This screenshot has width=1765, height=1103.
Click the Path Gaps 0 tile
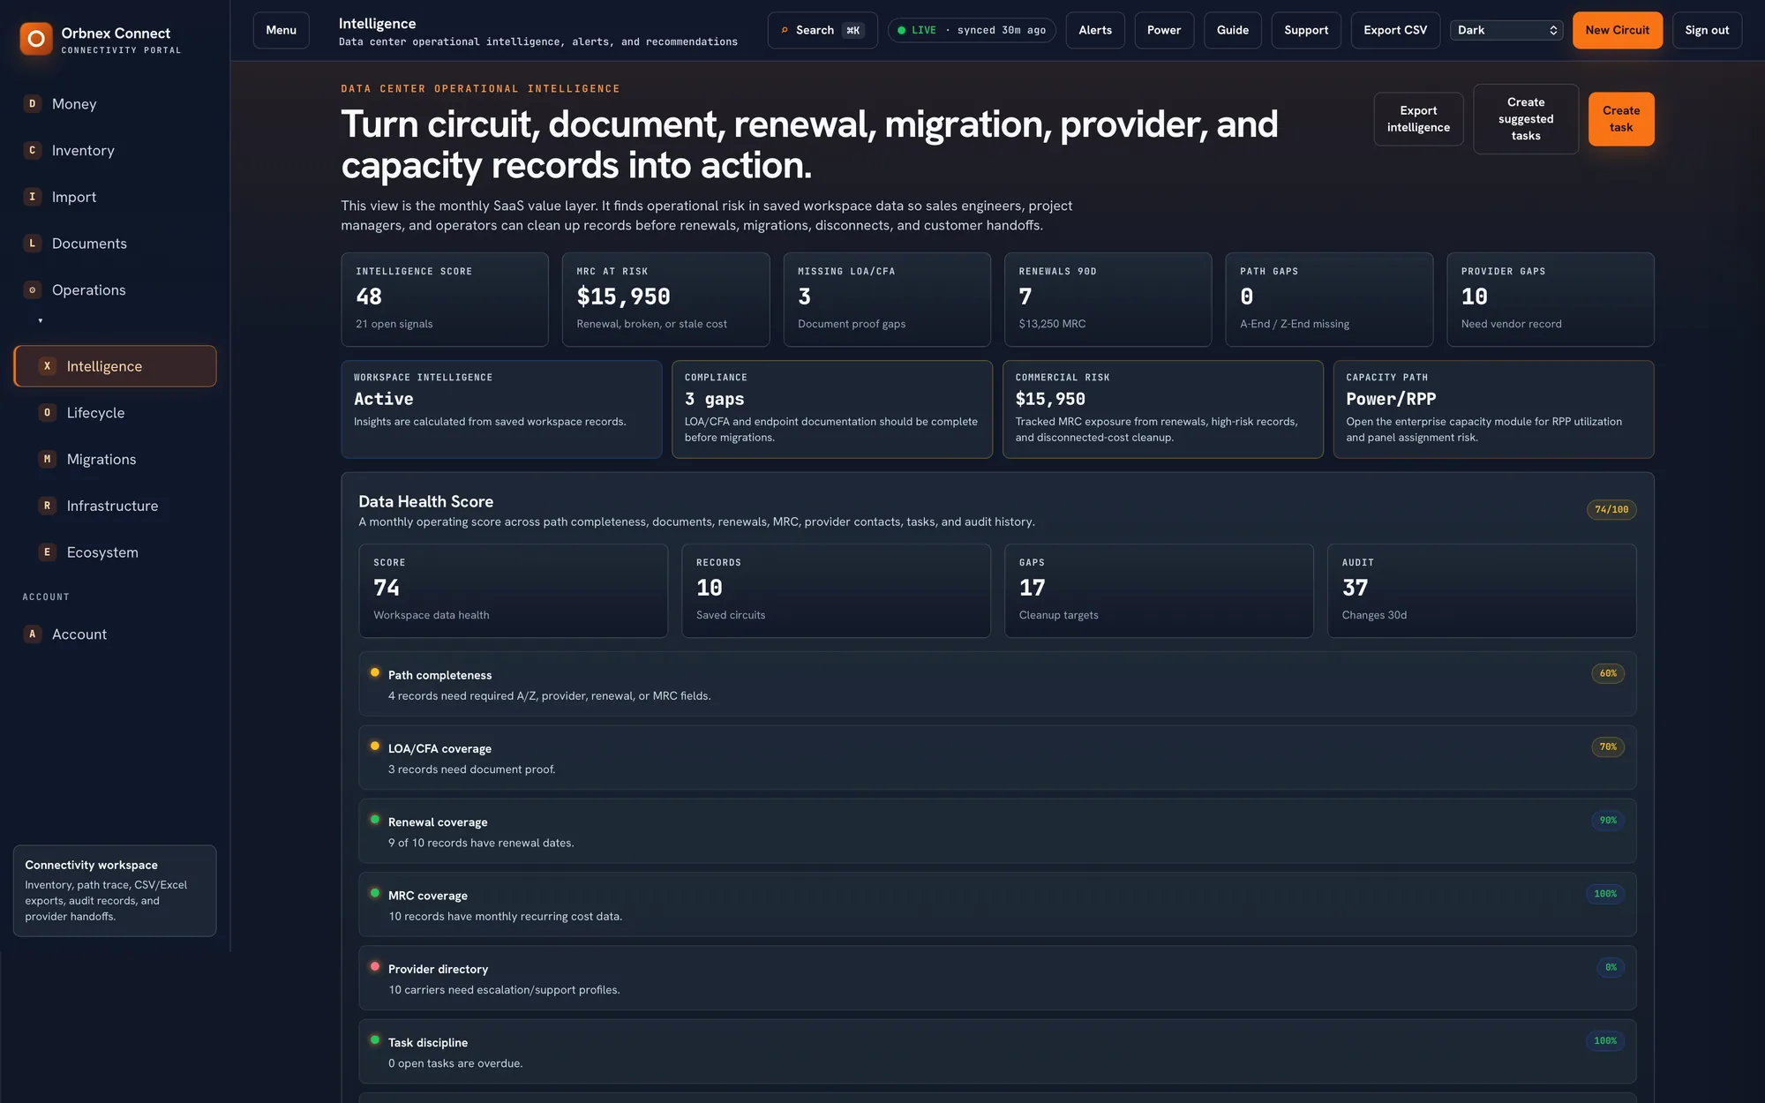(1329, 300)
